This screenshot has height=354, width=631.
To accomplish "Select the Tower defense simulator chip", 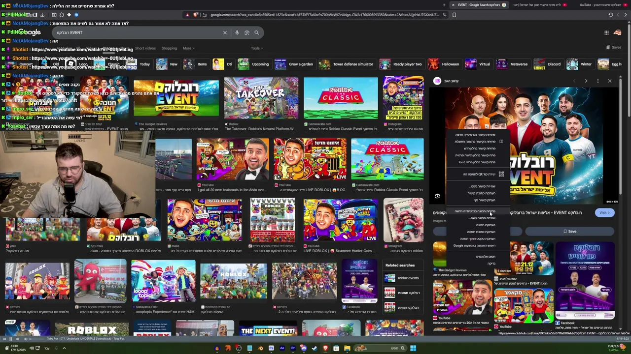I will click(x=347, y=64).
